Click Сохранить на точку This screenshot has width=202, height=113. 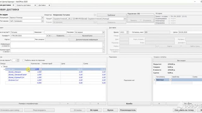(x=184, y=110)
